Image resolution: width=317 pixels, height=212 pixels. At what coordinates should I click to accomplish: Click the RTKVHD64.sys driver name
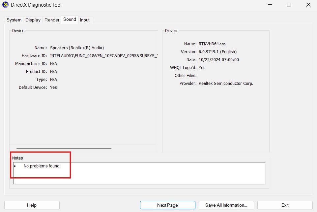212,44
